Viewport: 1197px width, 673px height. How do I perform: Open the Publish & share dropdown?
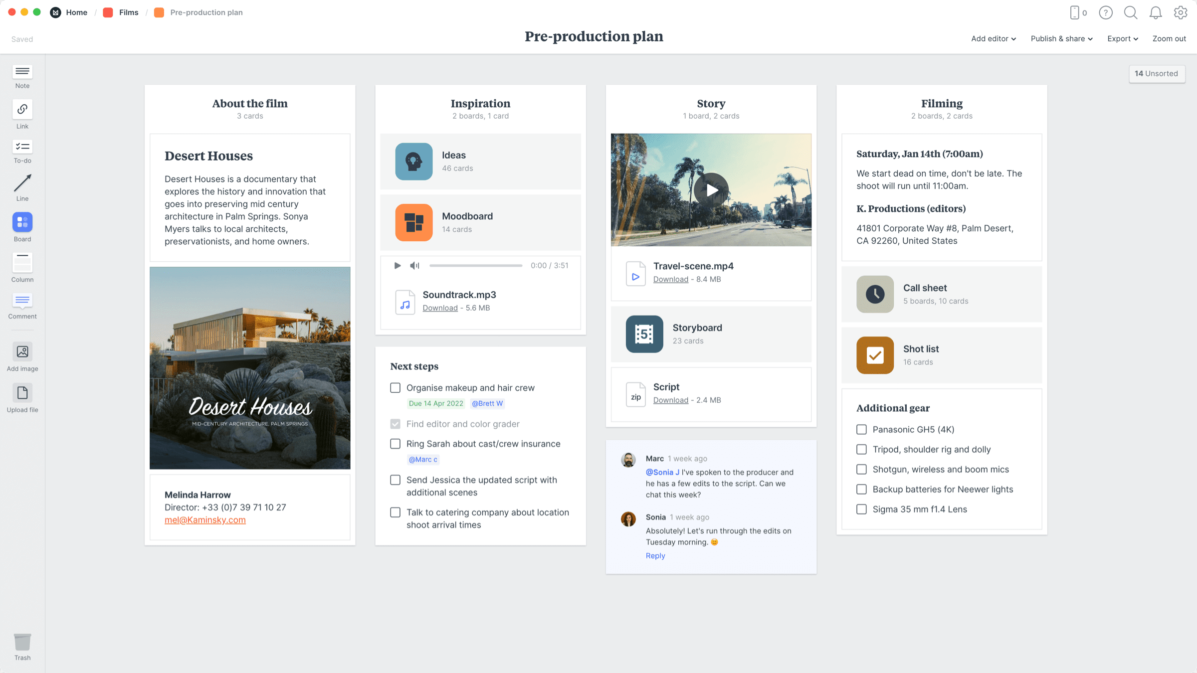[1061, 38]
